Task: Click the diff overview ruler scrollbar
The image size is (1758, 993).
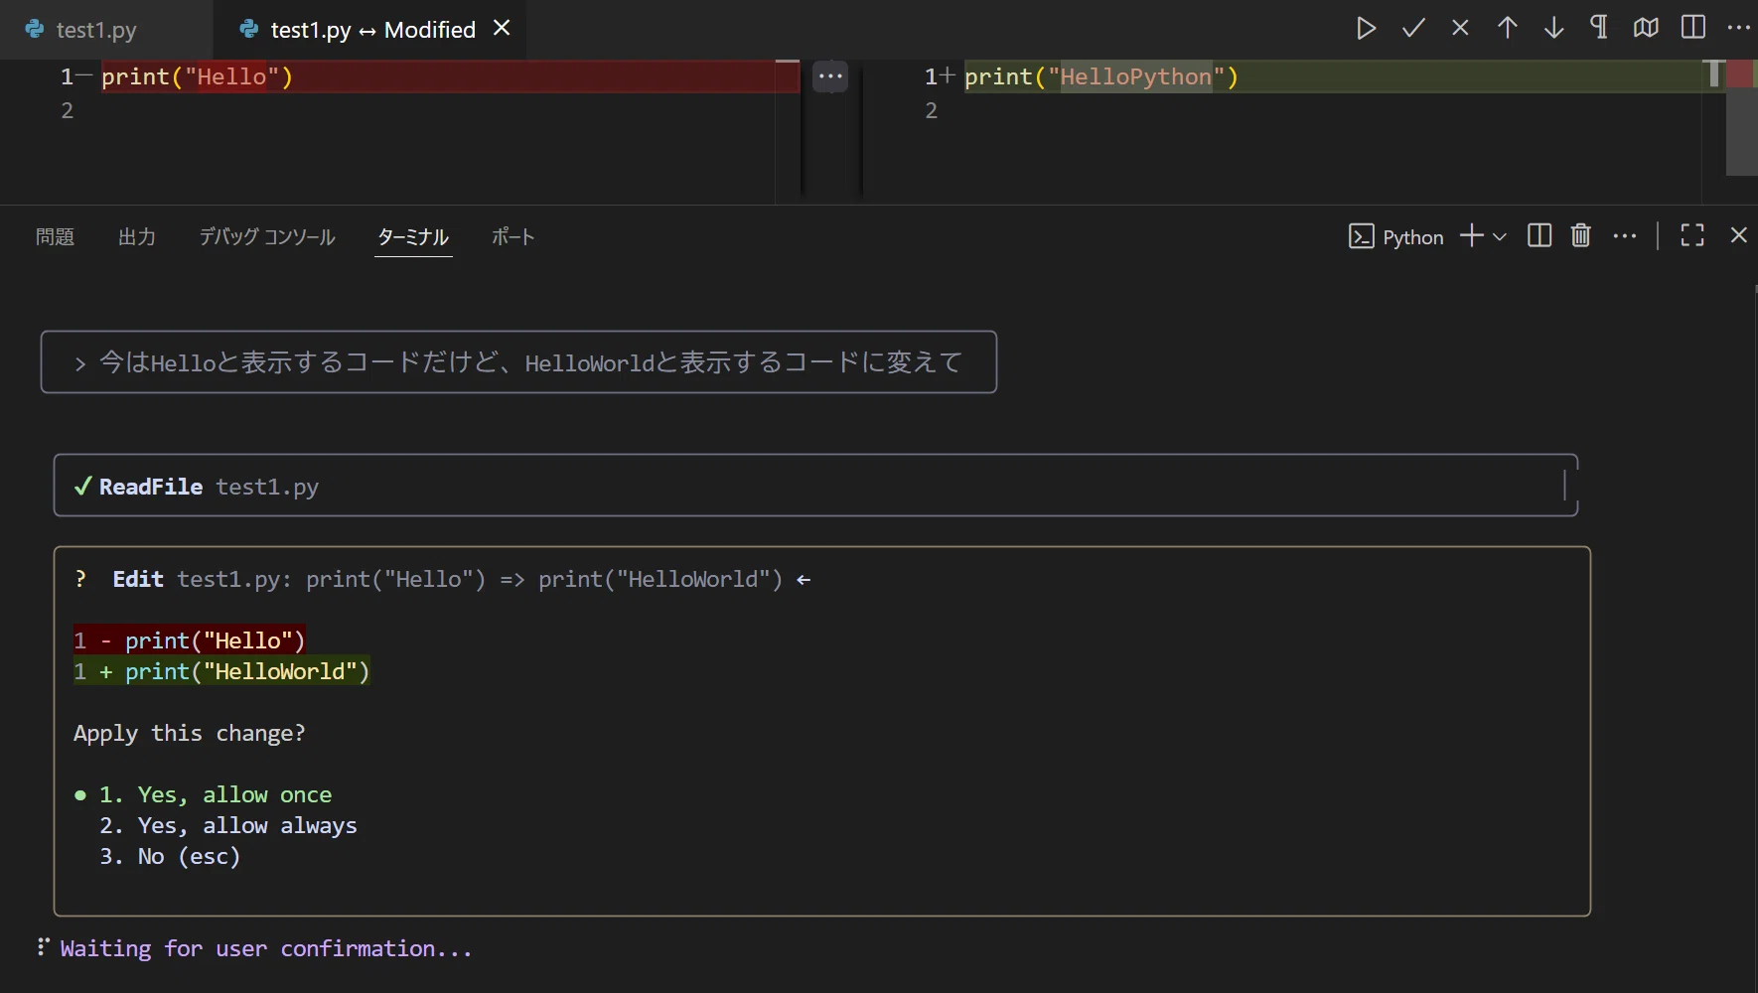Action: coord(1741,117)
